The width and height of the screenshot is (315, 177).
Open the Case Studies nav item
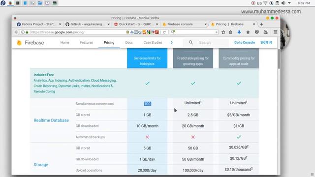pyautogui.click(x=153, y=42)
